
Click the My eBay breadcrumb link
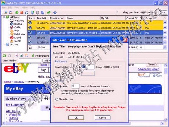(x=19, y=82)
